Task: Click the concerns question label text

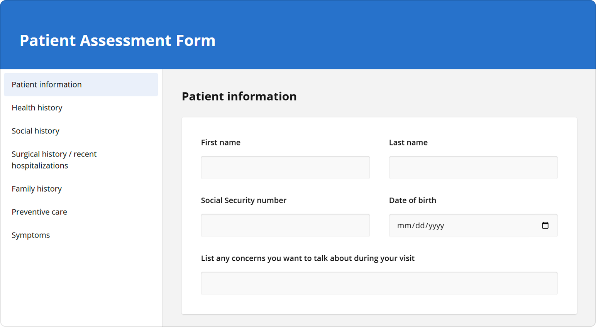Action: [307, 258]
